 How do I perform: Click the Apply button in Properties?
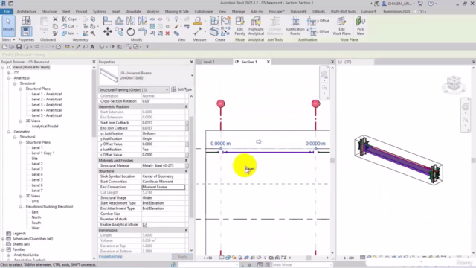click(182, 257)
